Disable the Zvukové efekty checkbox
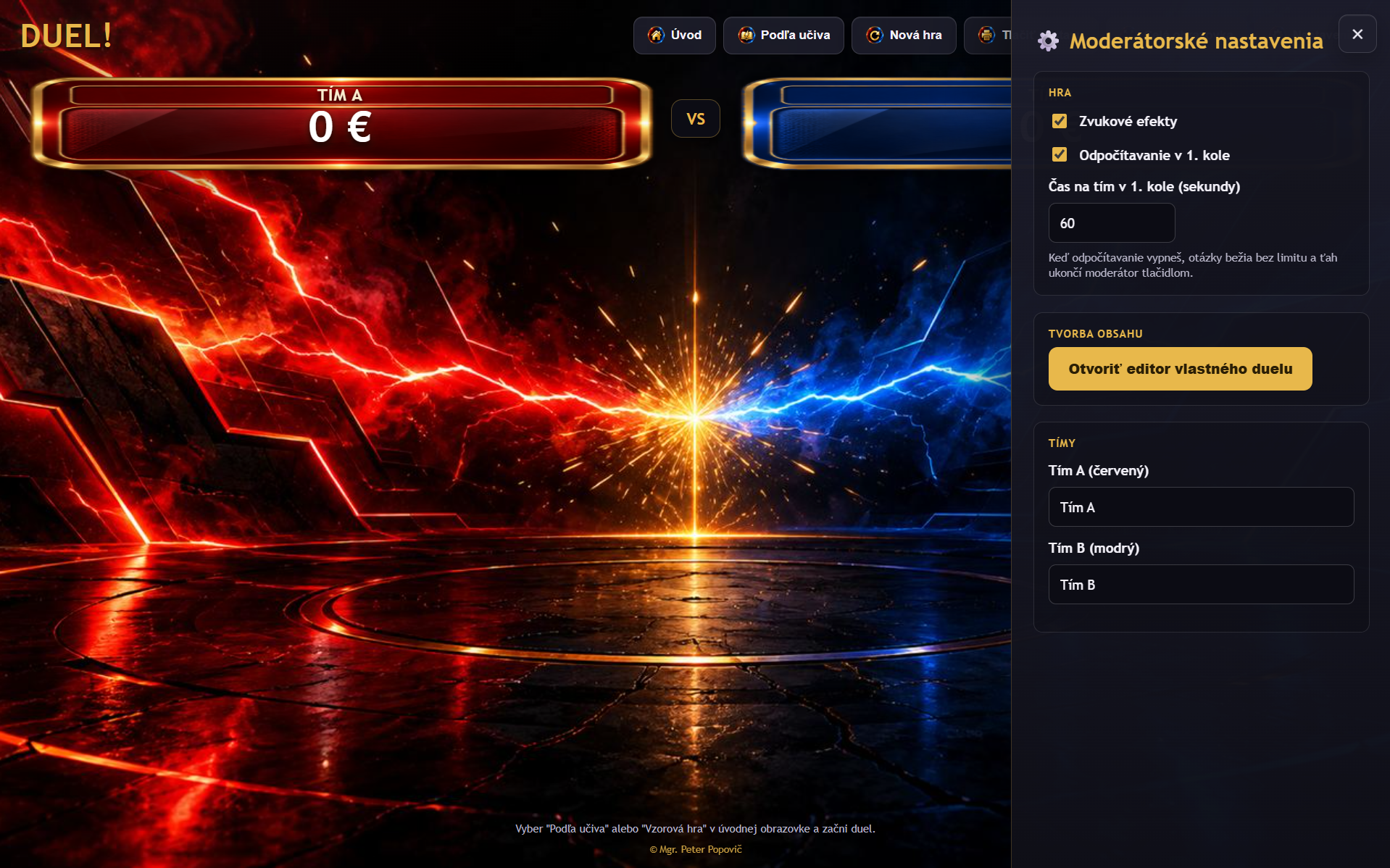1390x868 pixels. [x=1060, y=121]
